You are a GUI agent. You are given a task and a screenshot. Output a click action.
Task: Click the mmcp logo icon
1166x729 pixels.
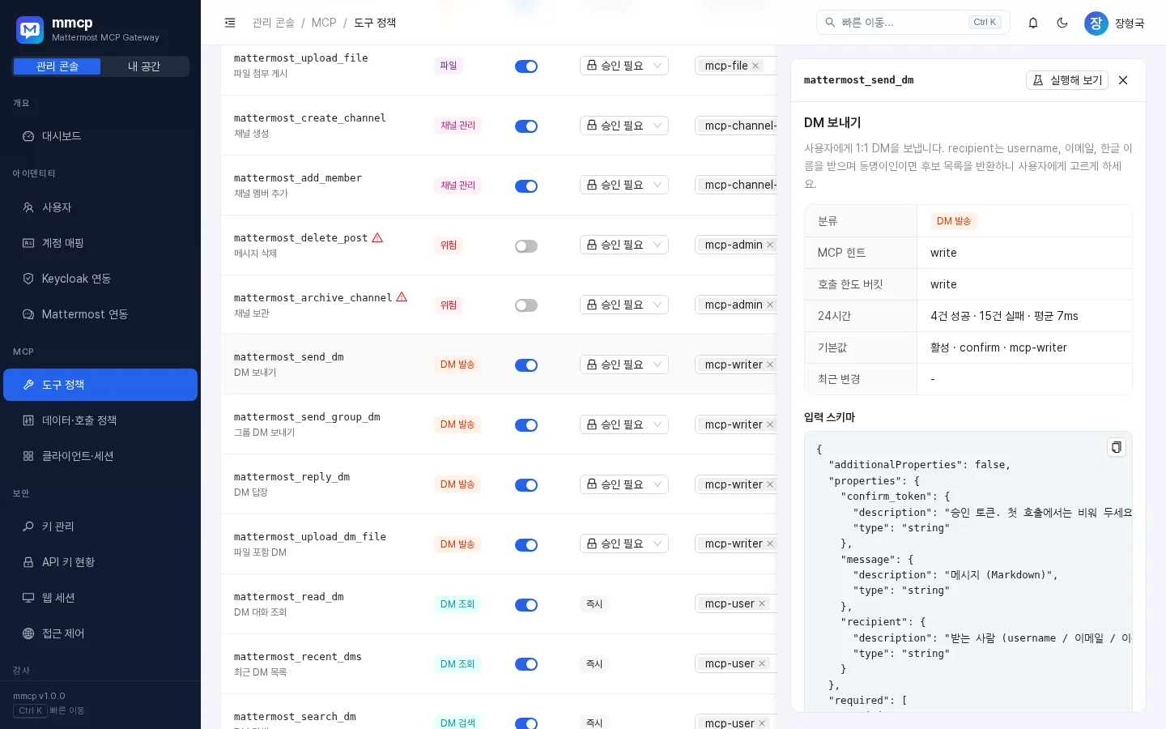(30, 31)
